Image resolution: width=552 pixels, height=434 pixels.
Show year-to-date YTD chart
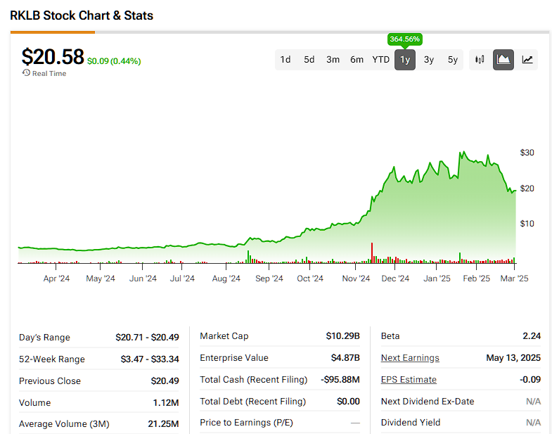[x=381, y=60]
